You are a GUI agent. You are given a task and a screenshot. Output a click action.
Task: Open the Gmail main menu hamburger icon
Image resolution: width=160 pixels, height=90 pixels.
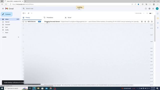pyautogui.click(x=3, y=9)
